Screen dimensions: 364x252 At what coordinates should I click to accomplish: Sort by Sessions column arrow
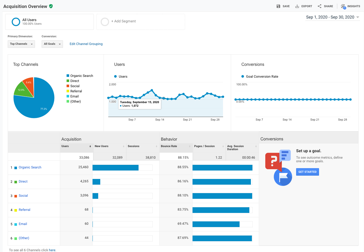pyautogui.click(x=157, y=146)
